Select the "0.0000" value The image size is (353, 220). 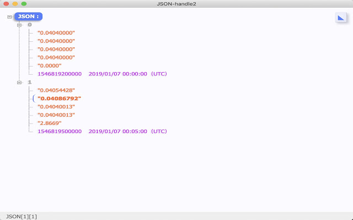(x=49, y=65)
